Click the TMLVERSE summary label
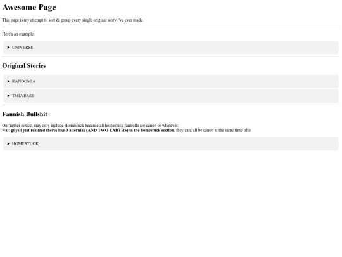 (x=23, y=96)
